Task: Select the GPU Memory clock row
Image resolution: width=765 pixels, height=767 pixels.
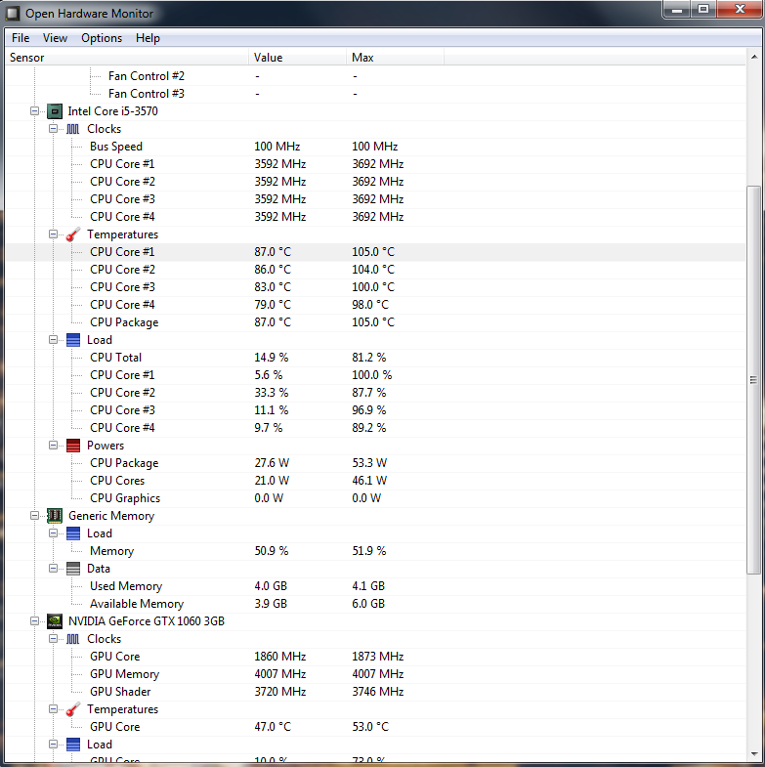Action: click(x=375, y=674)
